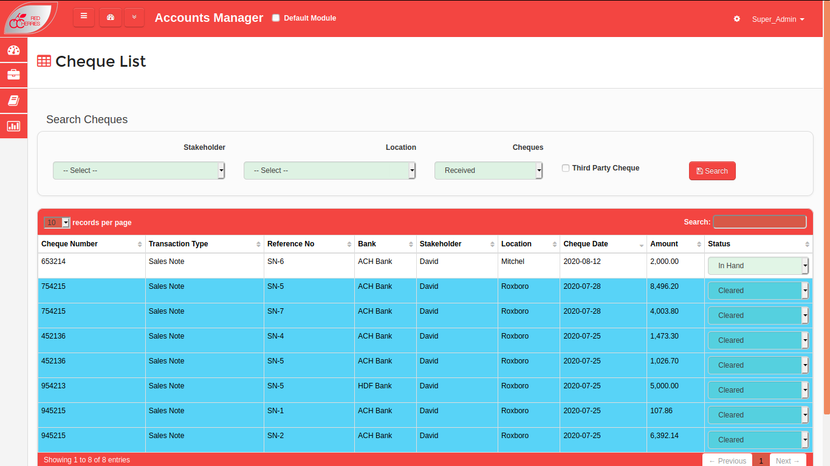Click the Red Cherries logo
Screen dimensions: 830x466
[30, 18]
